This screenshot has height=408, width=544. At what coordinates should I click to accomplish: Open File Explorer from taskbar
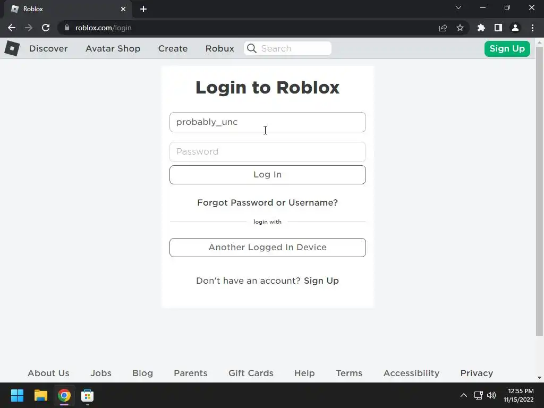click(40, 395)
